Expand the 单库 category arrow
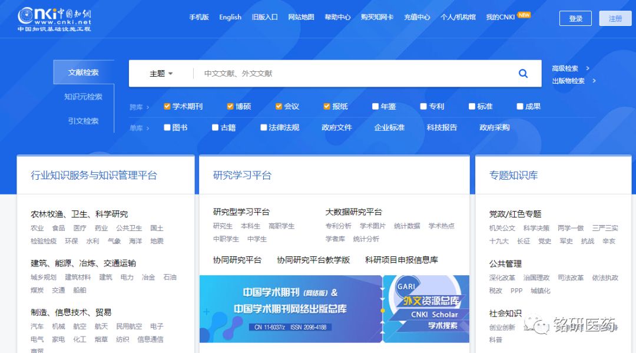This screenshot has height=353, width=636. click(148, 128)
